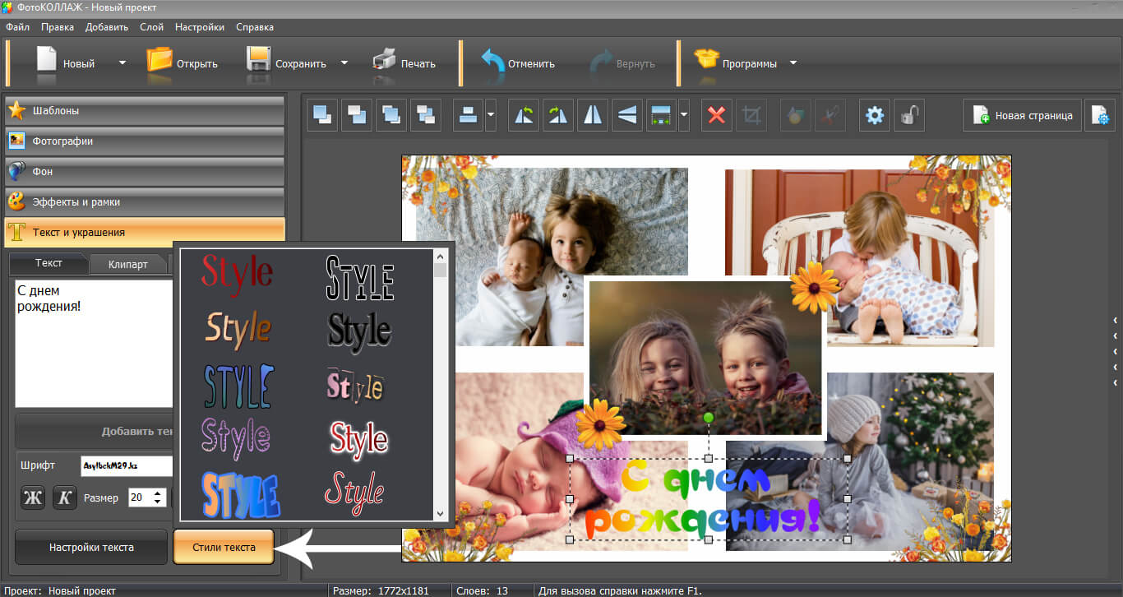Click the Стили текста button

224,547
